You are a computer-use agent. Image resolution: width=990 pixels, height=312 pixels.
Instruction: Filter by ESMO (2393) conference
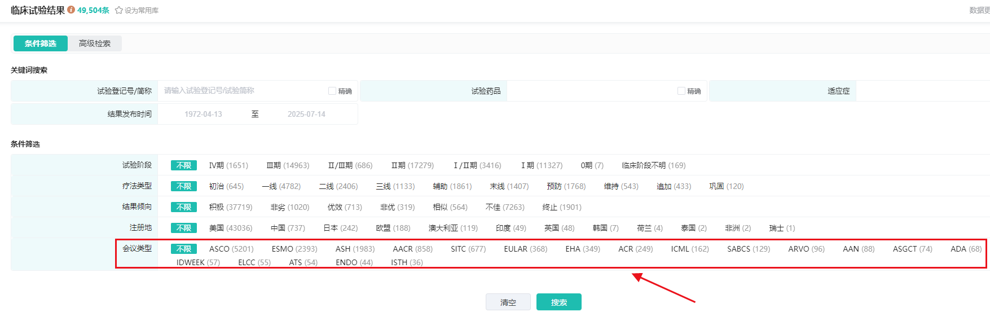[x=294, y=249]
